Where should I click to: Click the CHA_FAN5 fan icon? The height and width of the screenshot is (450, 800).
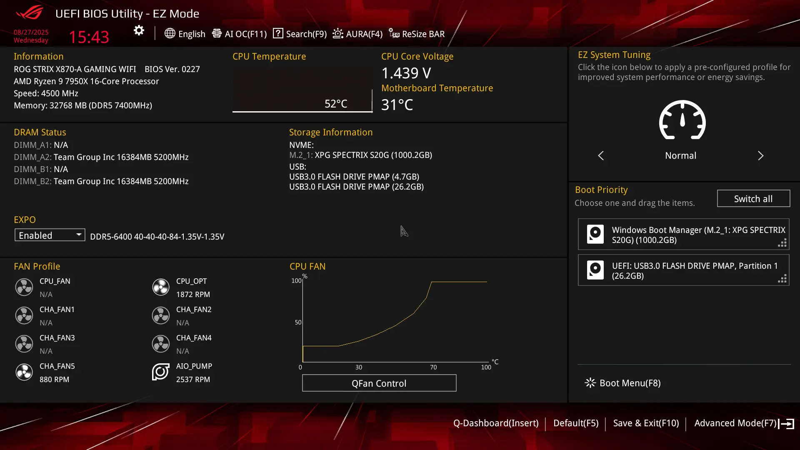tap(24, 372)
